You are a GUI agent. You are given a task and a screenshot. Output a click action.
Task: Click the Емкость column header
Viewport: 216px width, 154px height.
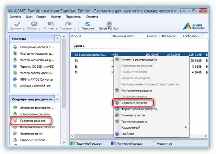tap(149, 36)
